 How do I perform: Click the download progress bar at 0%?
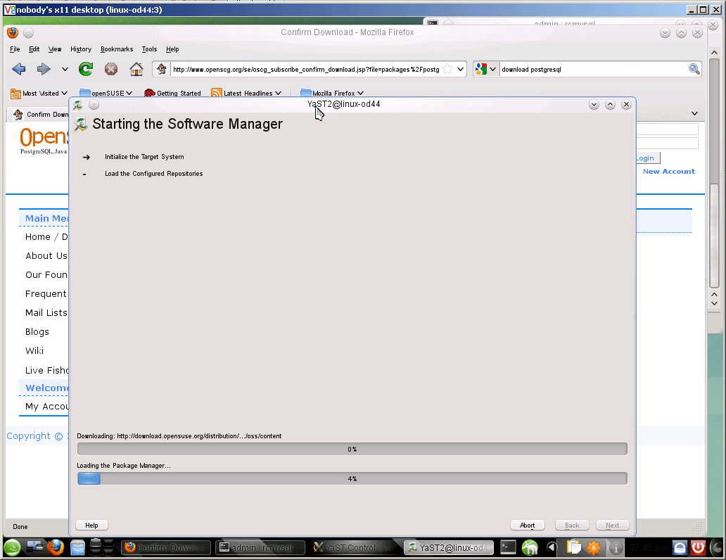[x=352, y=450]
